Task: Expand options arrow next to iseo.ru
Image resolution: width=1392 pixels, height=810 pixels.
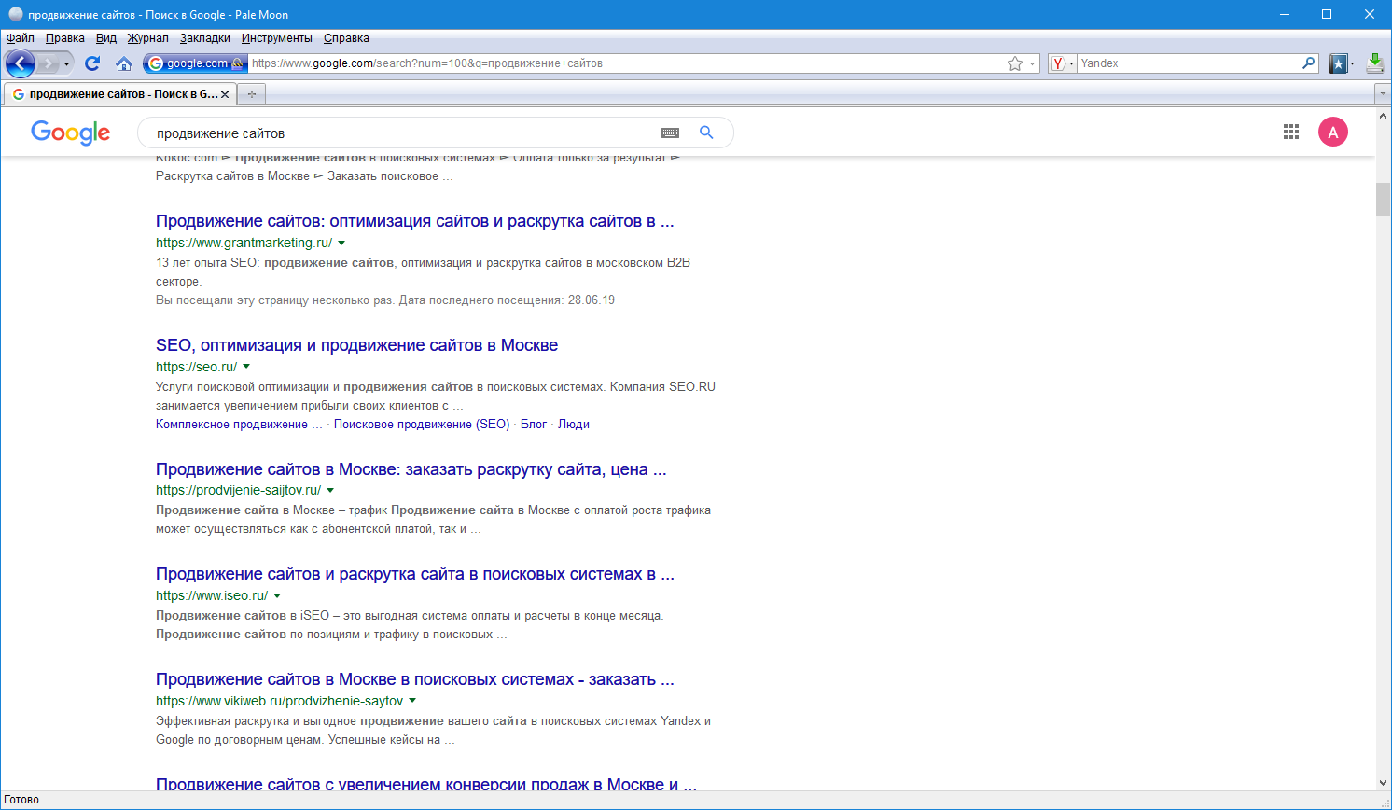Action: [277, 595]
